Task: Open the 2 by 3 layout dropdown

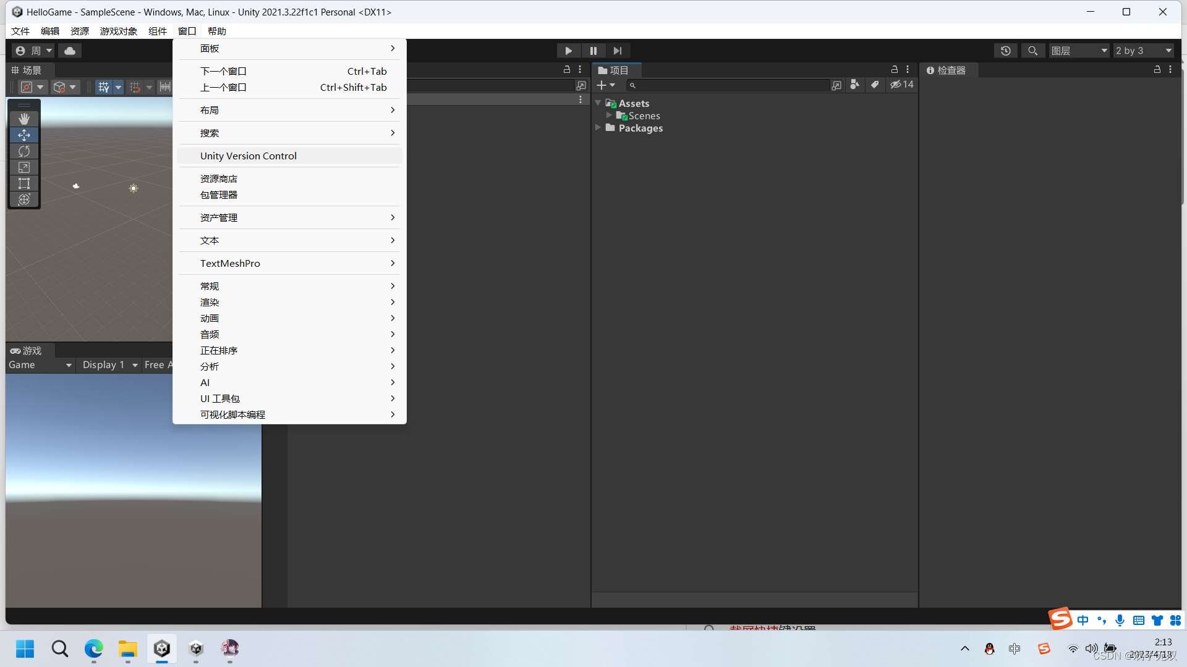Action: [1143, 51]
